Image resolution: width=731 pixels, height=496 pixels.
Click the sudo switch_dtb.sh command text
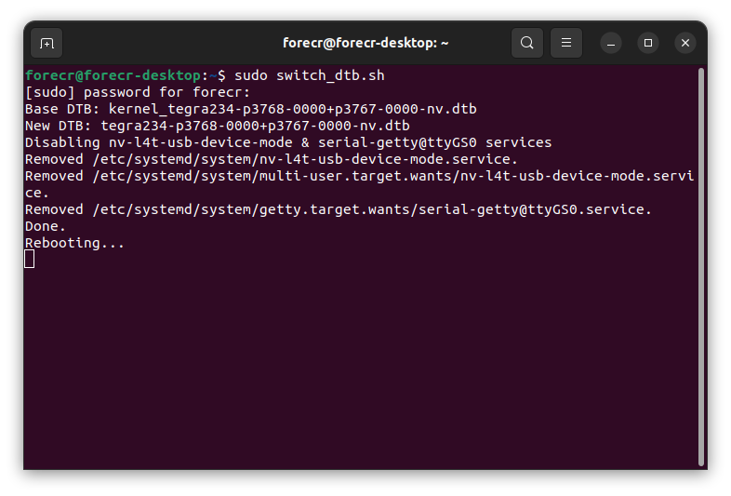click(310, 75)
